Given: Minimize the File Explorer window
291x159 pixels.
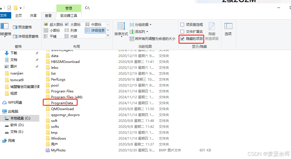Looking at the screenshot, I should point(278,8).
